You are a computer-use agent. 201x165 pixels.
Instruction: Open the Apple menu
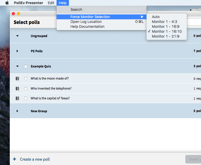(7, 3)
